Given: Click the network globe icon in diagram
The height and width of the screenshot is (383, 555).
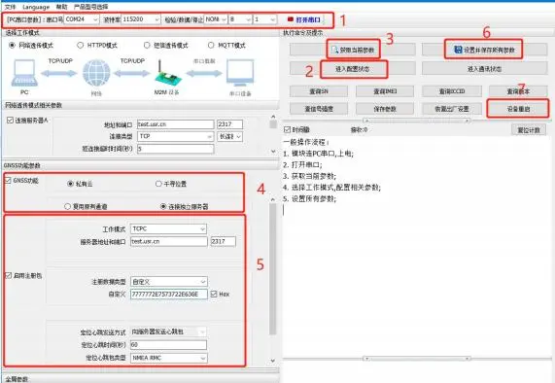Looking at the screenshot, I should 96,73.
